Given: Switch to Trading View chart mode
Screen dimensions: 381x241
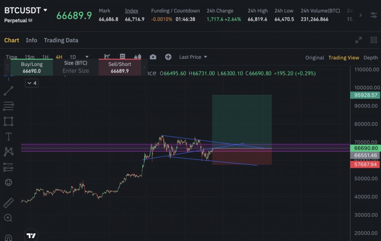Looking at the screenshot, I should 343,57.
